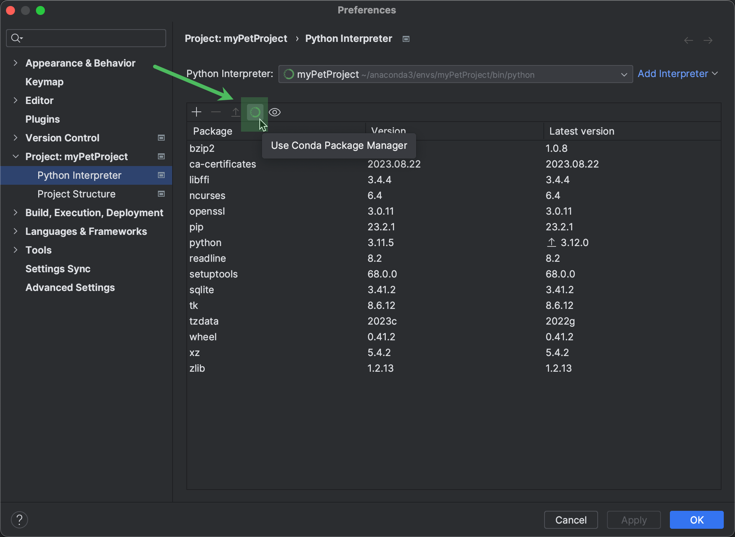Switch to the Conda Package Manager icon

[255, 112]
